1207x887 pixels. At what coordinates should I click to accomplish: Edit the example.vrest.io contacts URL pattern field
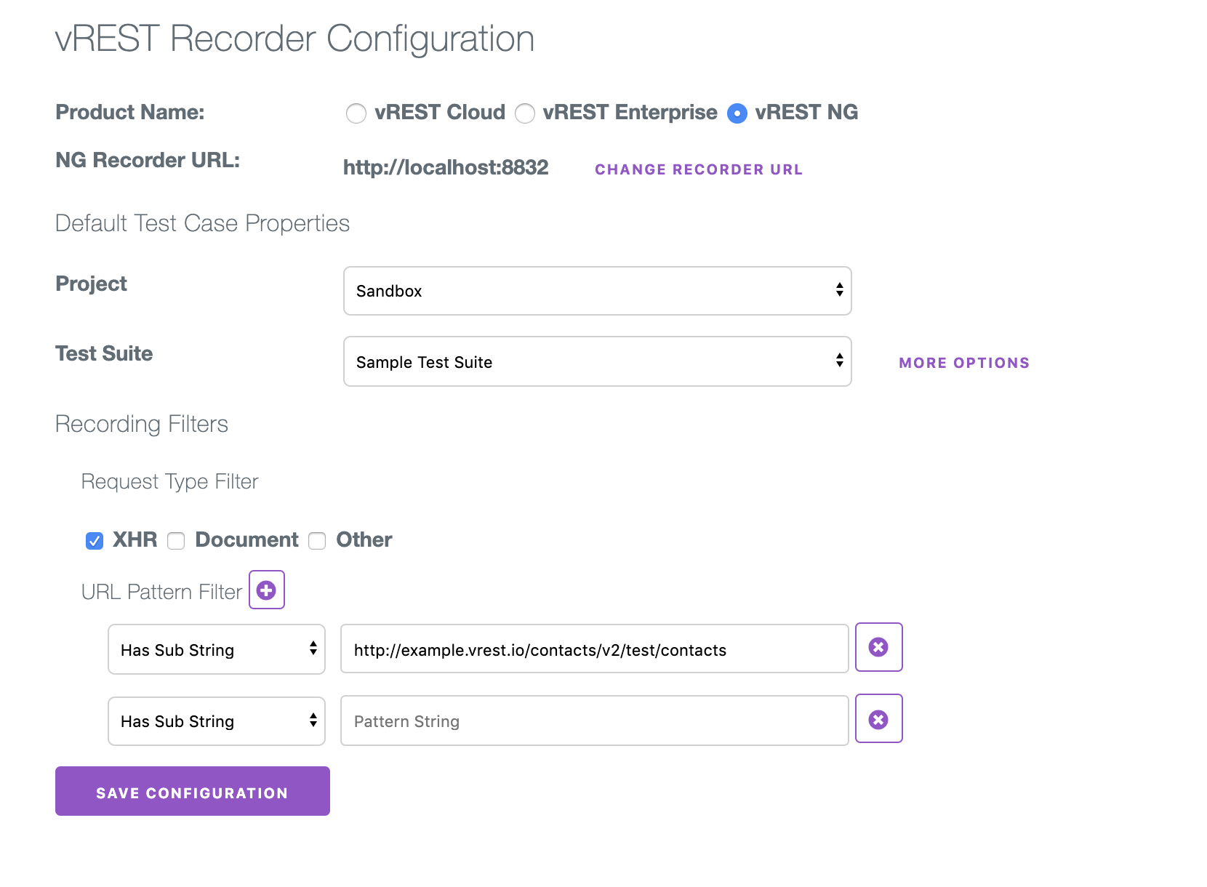pos(594,649)
